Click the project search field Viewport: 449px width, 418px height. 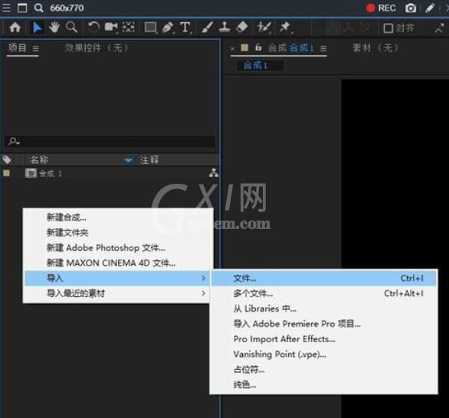click(x=110, y=142)
